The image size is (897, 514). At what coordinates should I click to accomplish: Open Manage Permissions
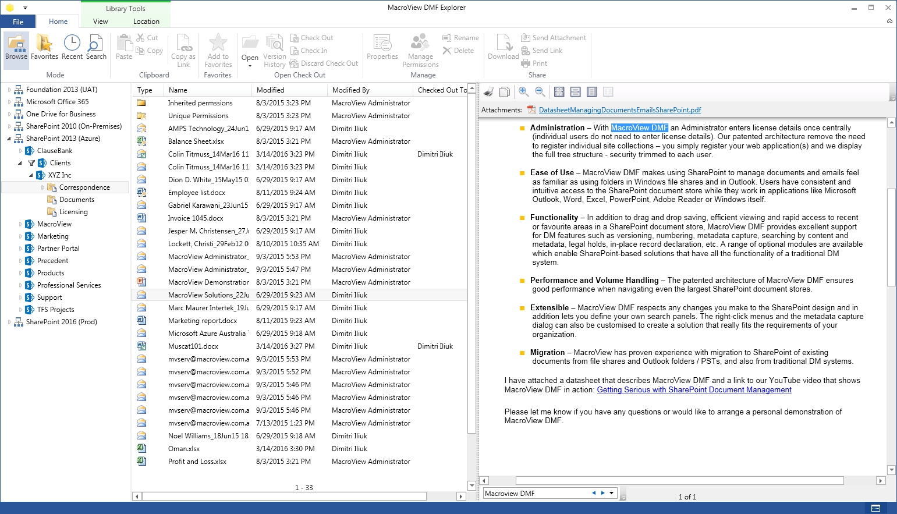420,51
